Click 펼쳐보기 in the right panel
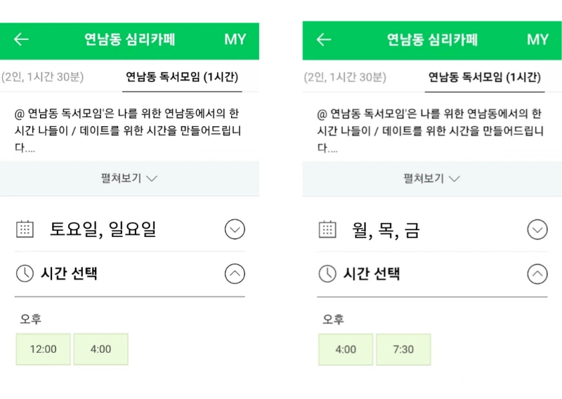The height and width of the screenshot is (399, 562). (431, 178)
